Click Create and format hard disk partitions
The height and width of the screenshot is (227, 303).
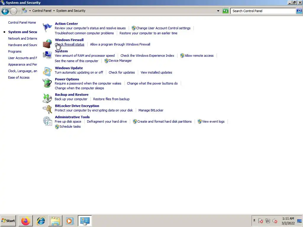[165, 121]
